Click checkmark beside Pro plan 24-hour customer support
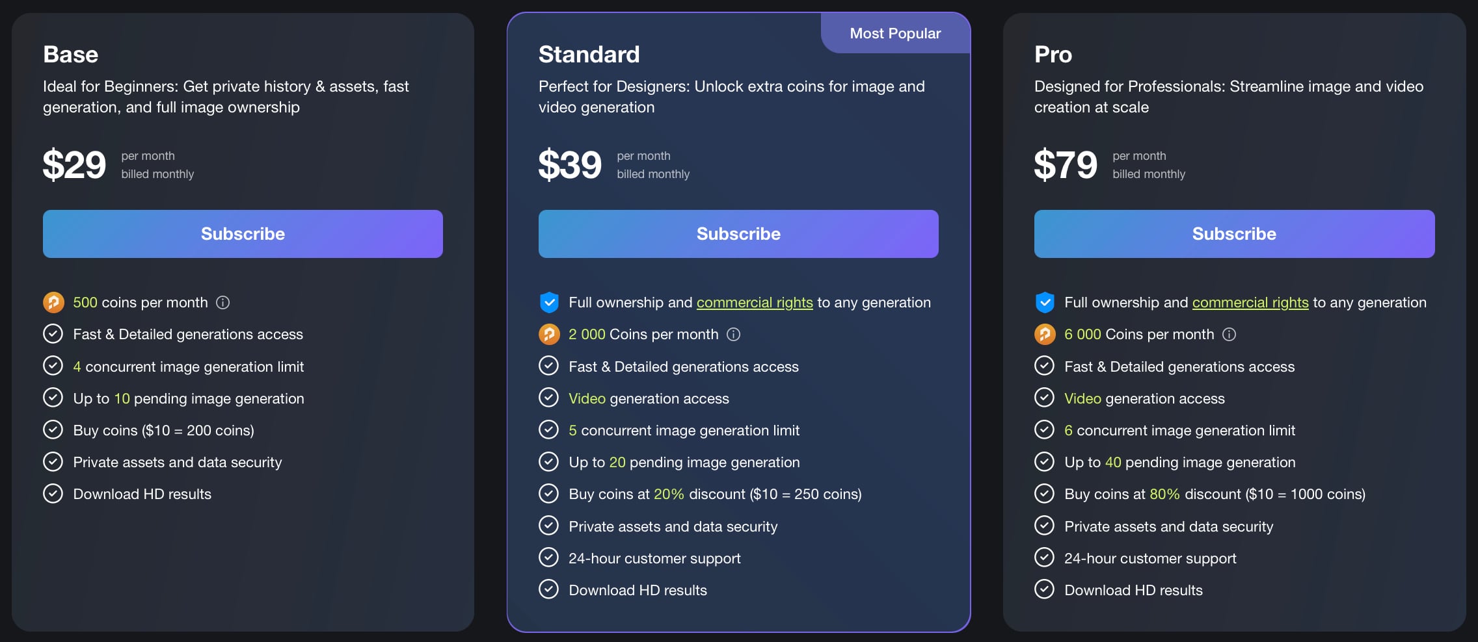This screenshot has width=1478, height=642. click(1044, 558)
